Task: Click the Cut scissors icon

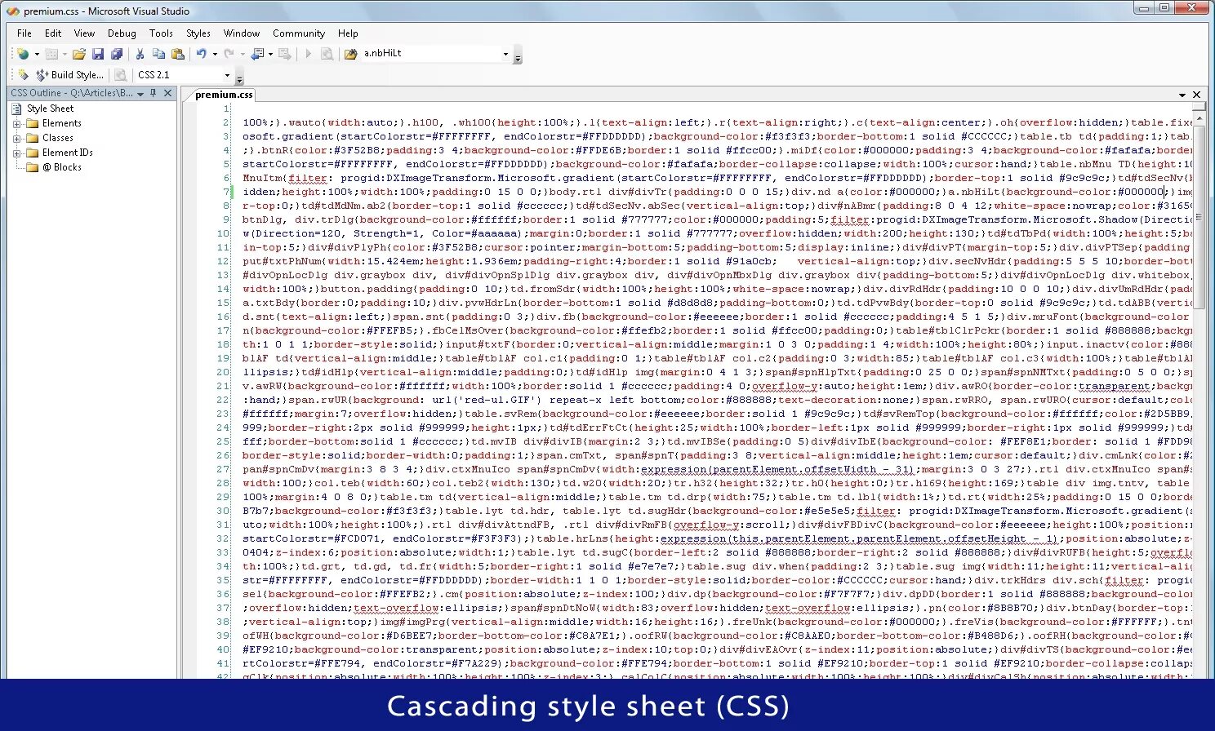Action: tap(140, 54)
